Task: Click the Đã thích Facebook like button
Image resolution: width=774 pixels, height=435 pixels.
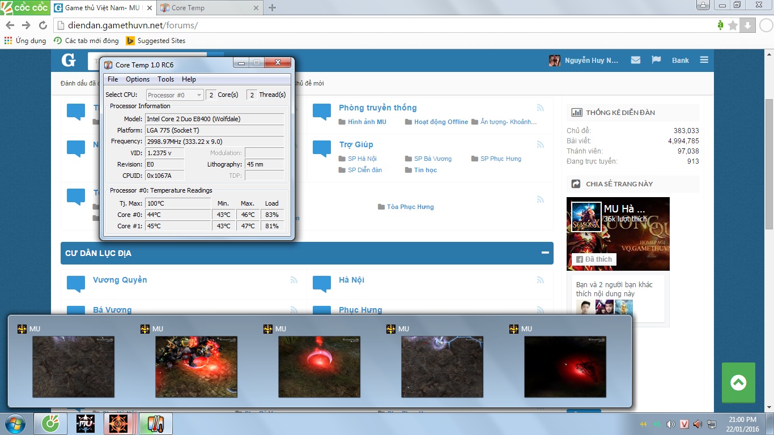Action: (594, 259)
